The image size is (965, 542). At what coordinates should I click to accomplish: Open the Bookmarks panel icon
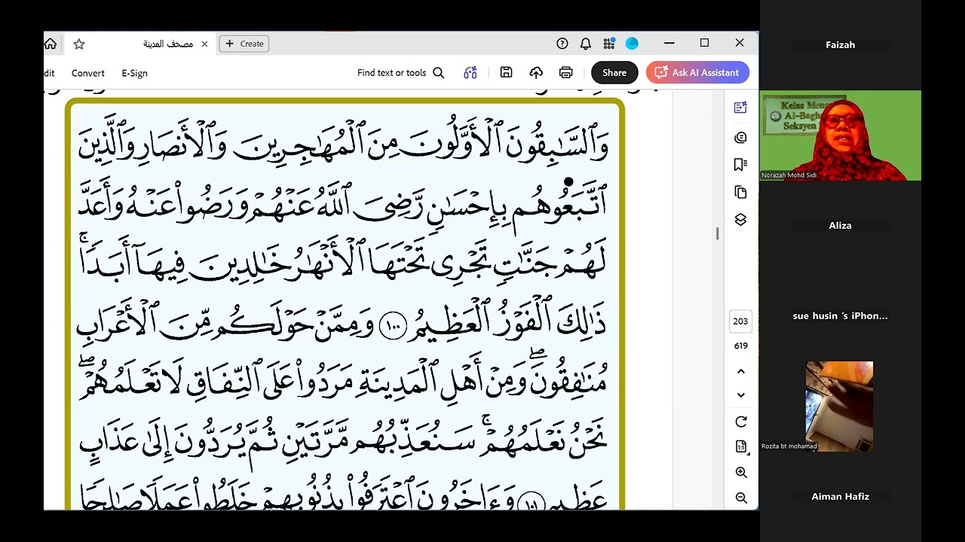point(740,165)
